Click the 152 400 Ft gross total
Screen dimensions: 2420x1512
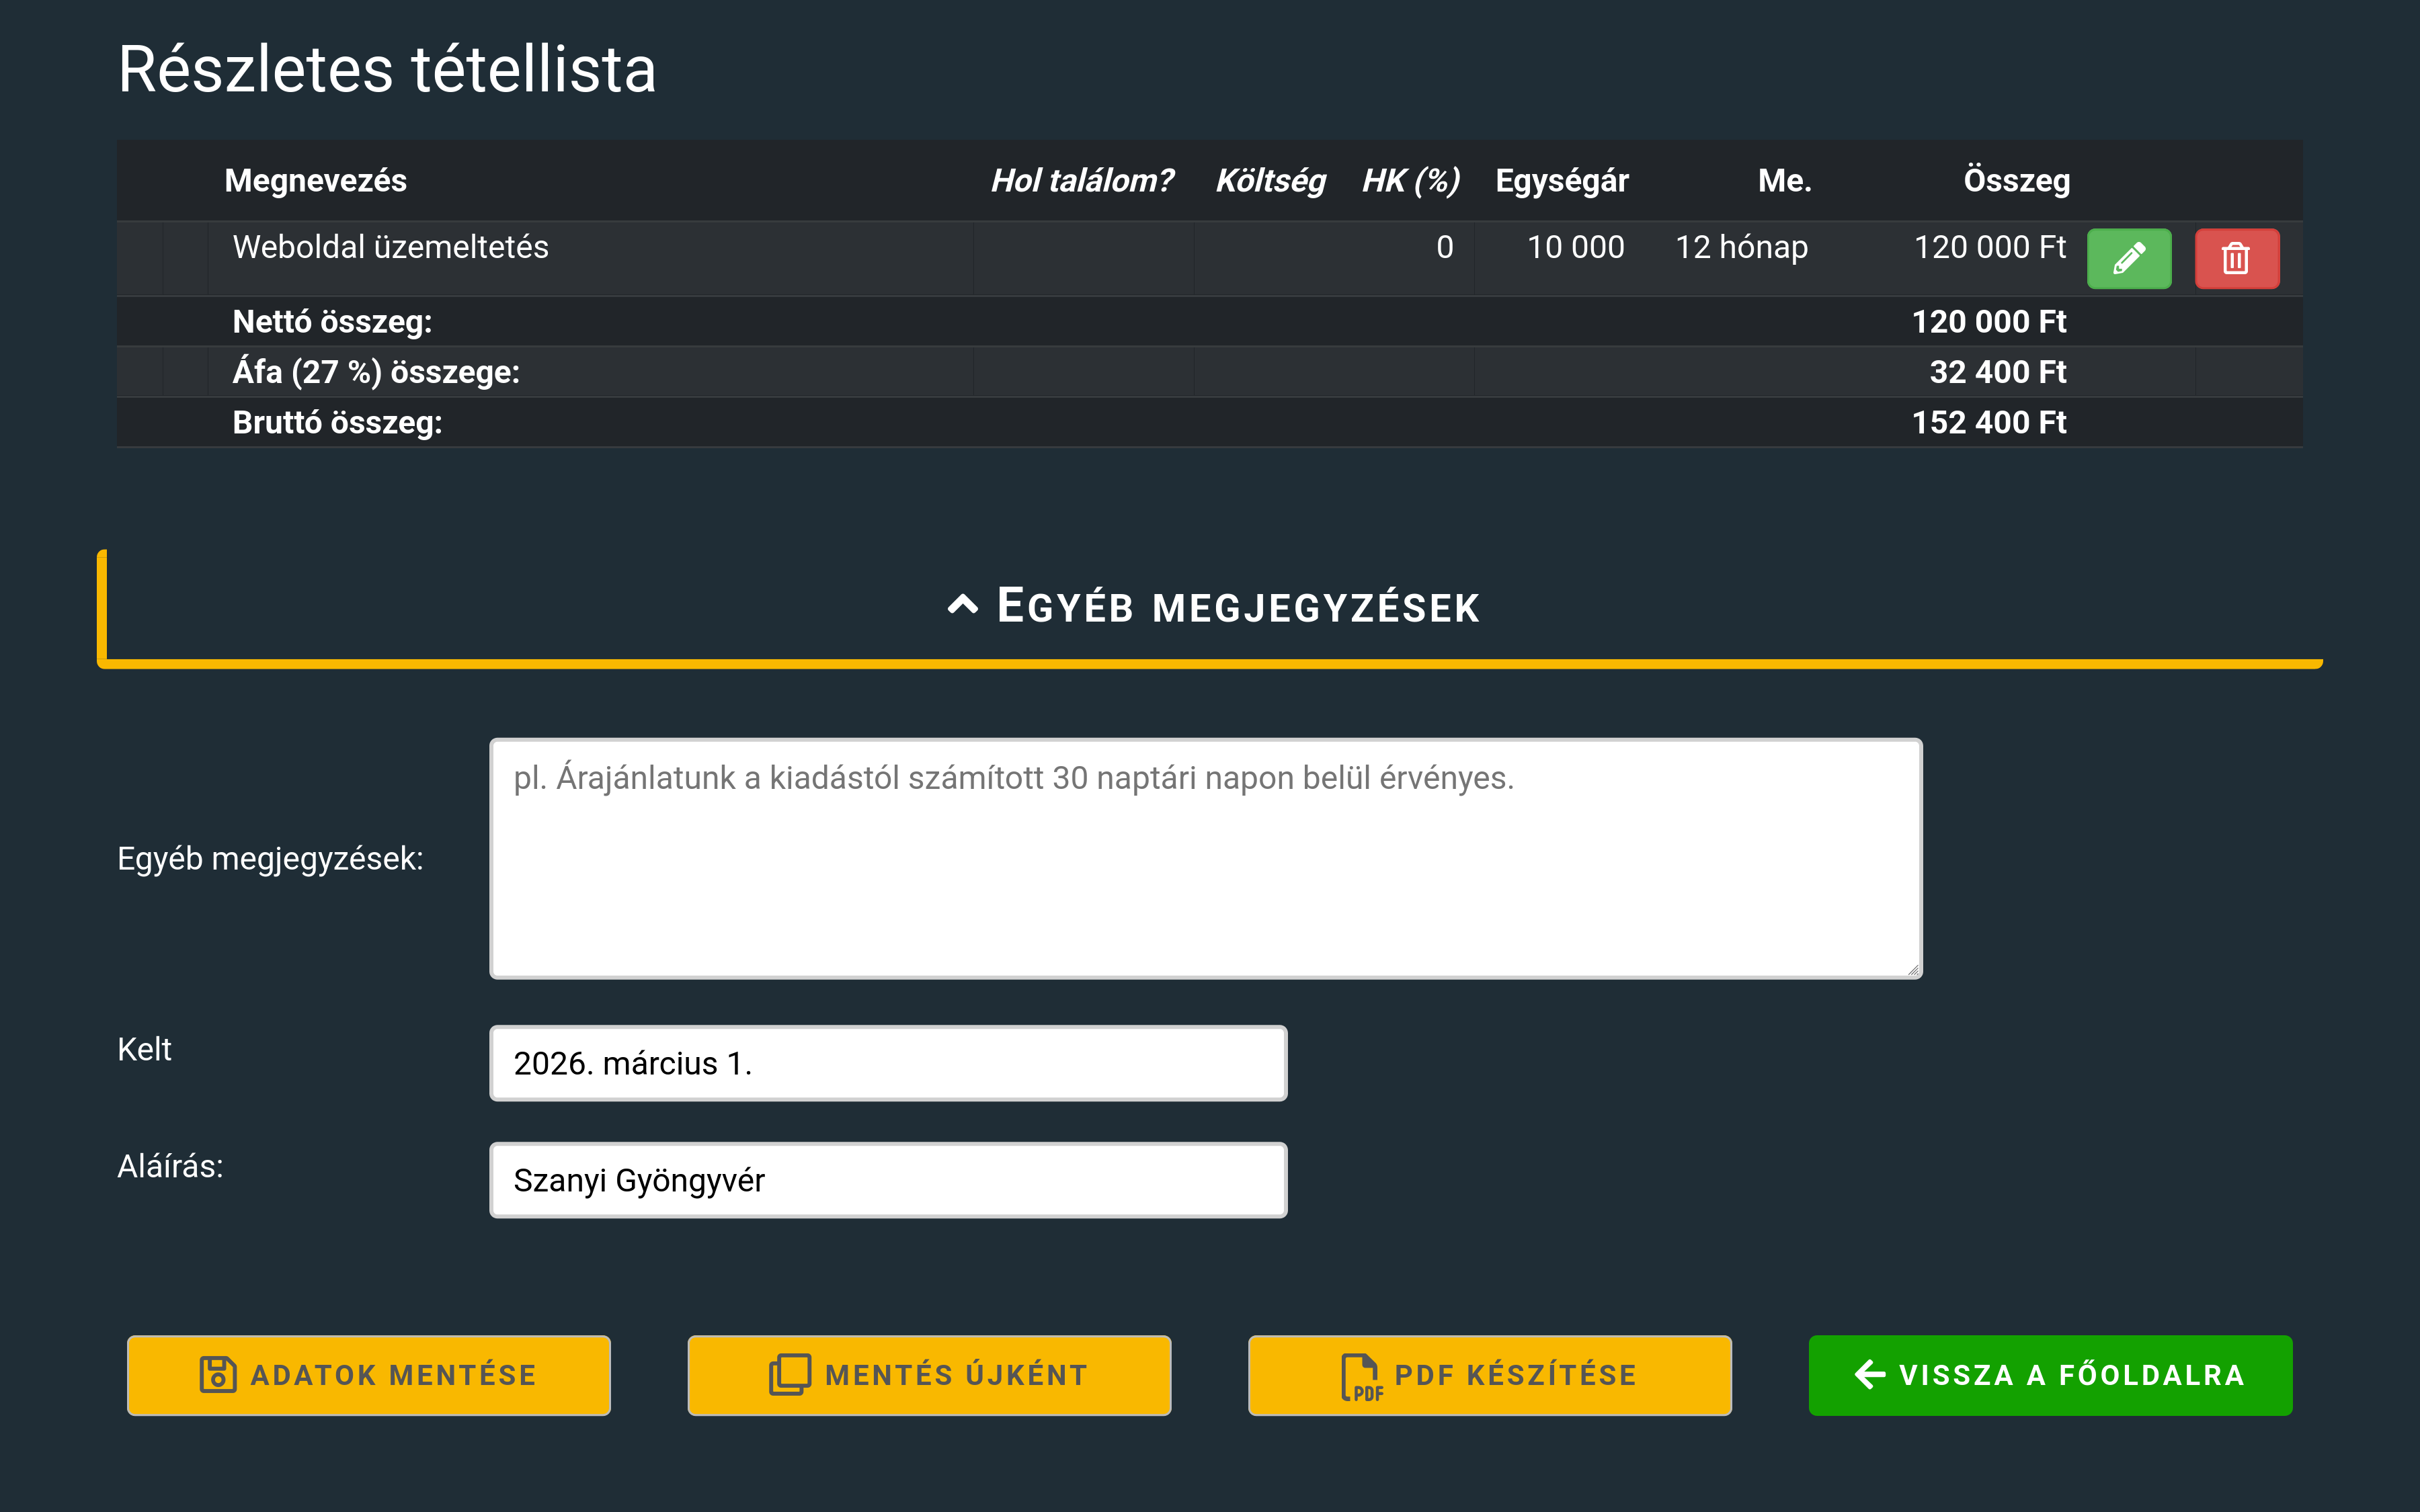click(1988, 422)
